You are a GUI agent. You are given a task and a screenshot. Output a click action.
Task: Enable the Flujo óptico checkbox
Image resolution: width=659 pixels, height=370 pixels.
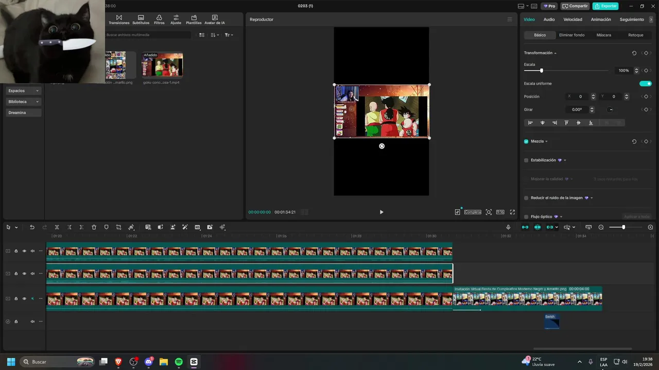point(526,217)
